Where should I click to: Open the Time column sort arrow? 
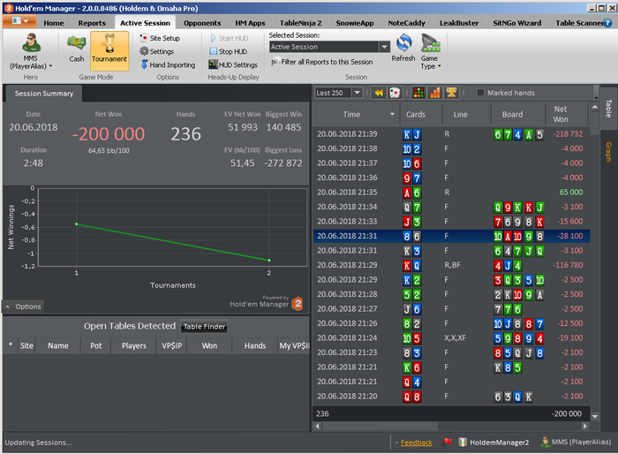(392, 115)
